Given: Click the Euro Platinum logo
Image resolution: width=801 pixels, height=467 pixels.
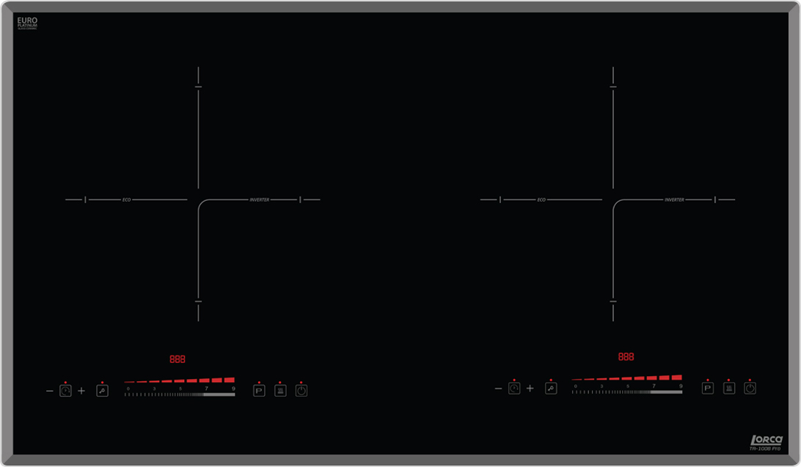Looking at the screenshot, I should pyautogui.click(x=27, y=23).
